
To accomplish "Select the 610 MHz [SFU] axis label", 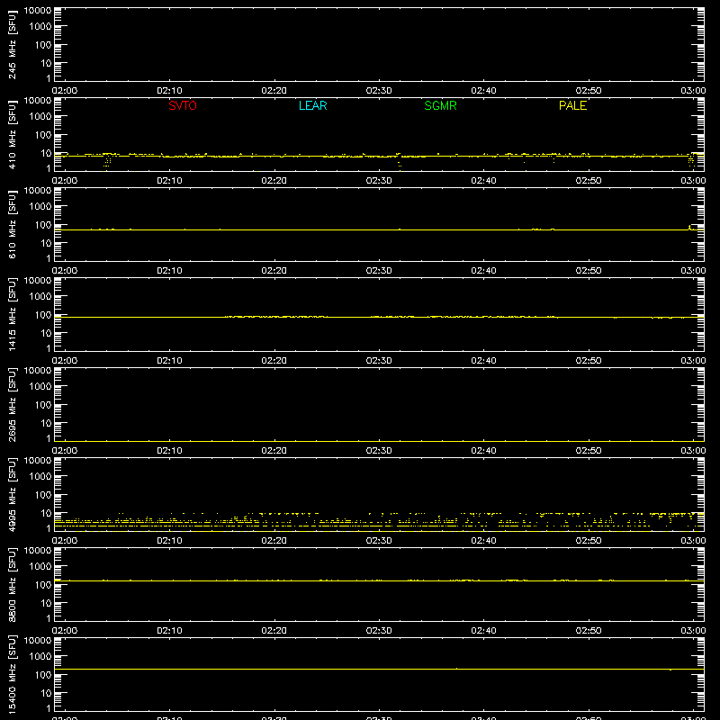I will tap(12, 224).
